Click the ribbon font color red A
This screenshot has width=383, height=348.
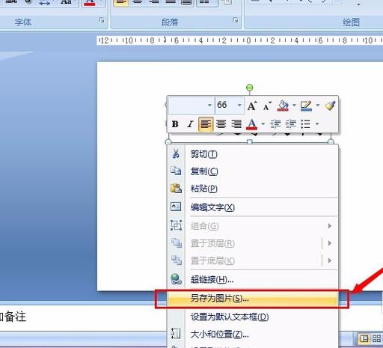point(90,2)
